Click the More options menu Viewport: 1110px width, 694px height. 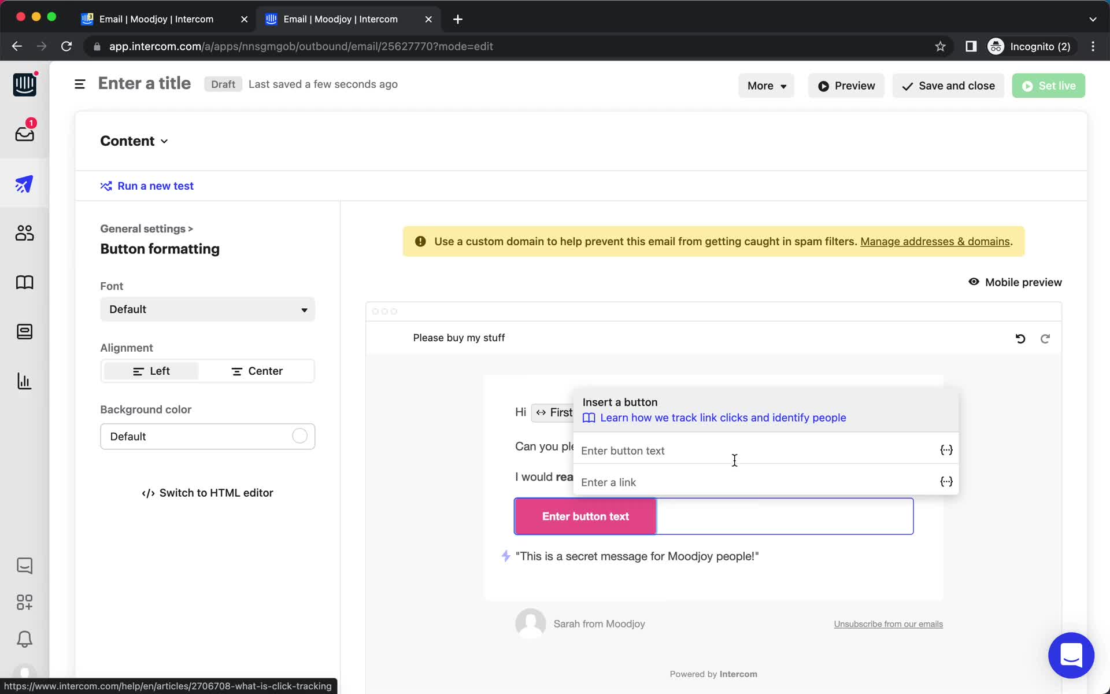tap(765, 86)
